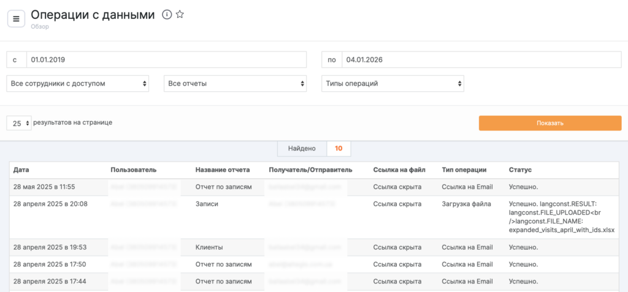Click the 'Пользователь' column header
628x292 pixels.
pyautogui.click(x=134, y=170)
